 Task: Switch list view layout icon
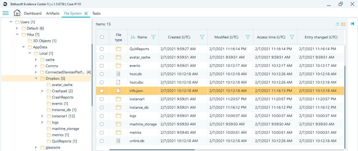point(343,24)
